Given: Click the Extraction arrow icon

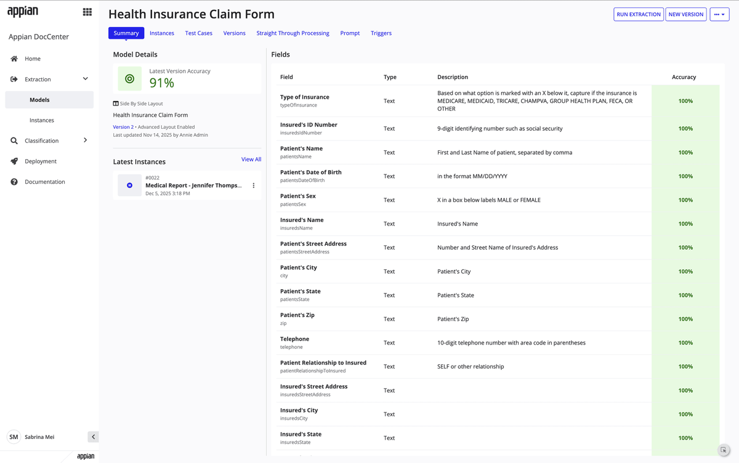Looking at the screenshot, I should pyautogui.click(x=14, y=80).
